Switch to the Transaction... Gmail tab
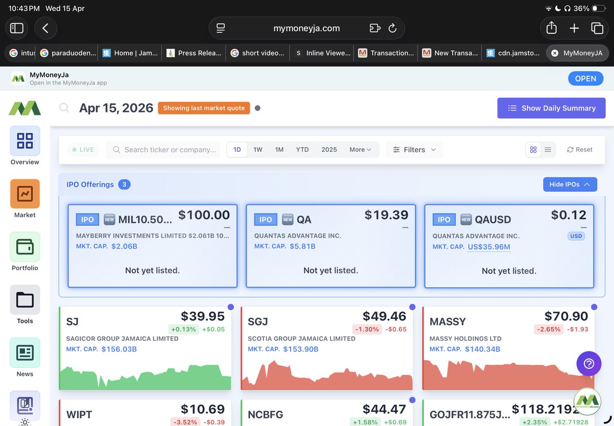 pos(386,53)
